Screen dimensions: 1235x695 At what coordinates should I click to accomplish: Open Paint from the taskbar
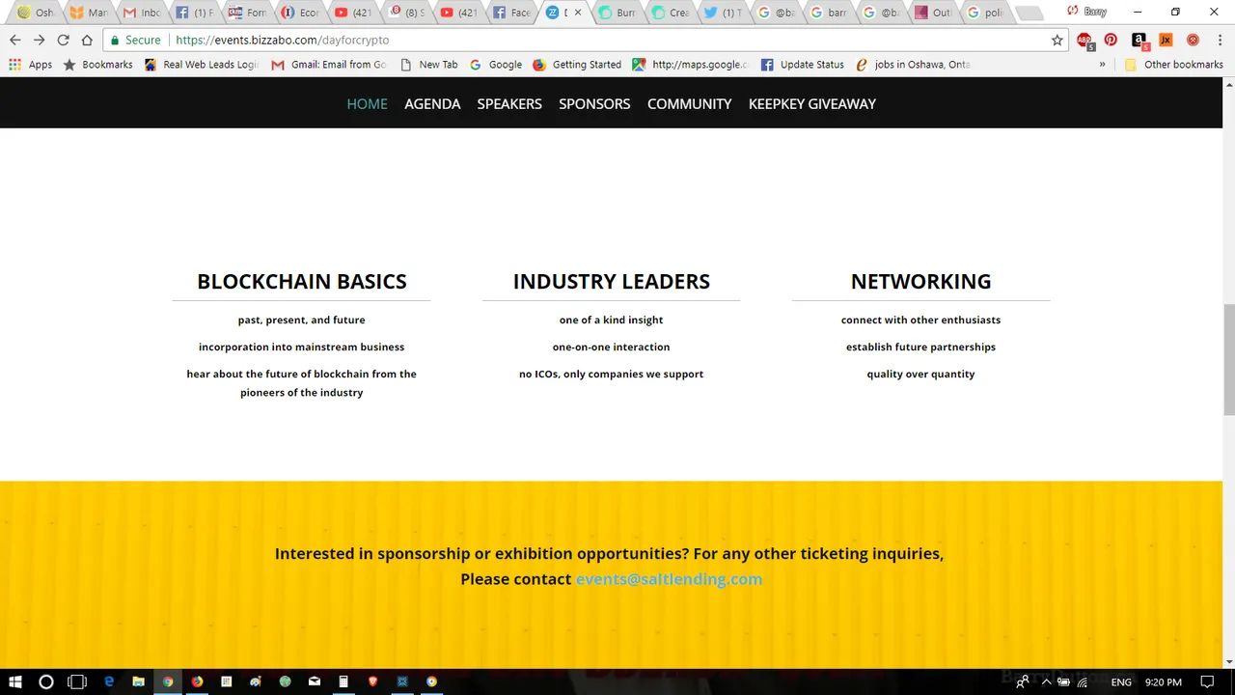[x=256, y=681]
